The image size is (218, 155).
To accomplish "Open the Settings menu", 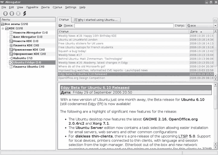I will (x=70, y=7).
